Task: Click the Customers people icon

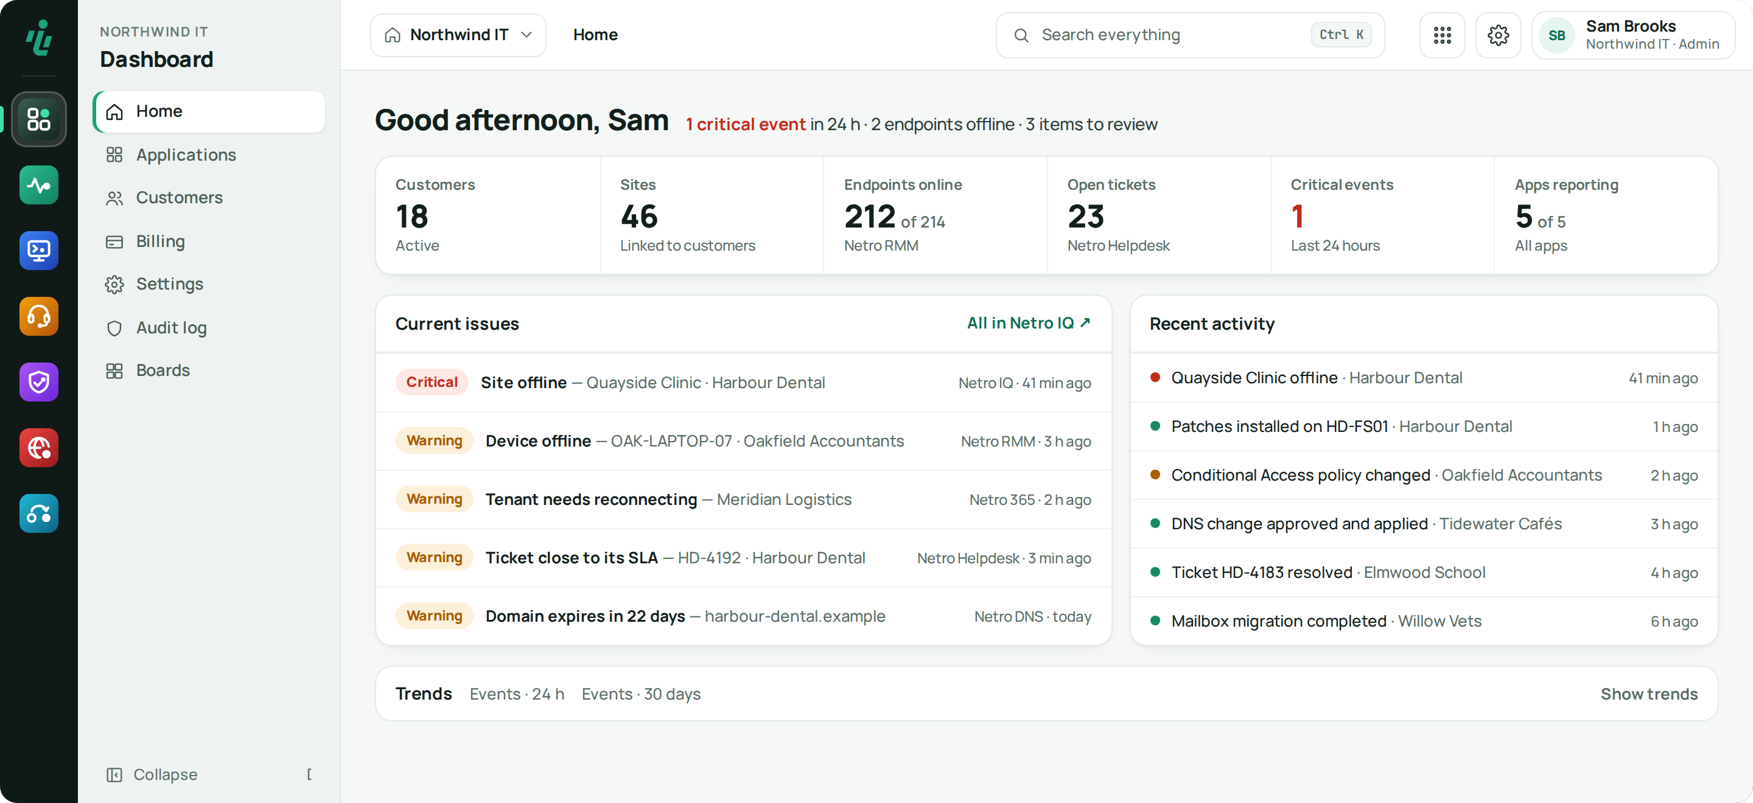Action: 114,198
